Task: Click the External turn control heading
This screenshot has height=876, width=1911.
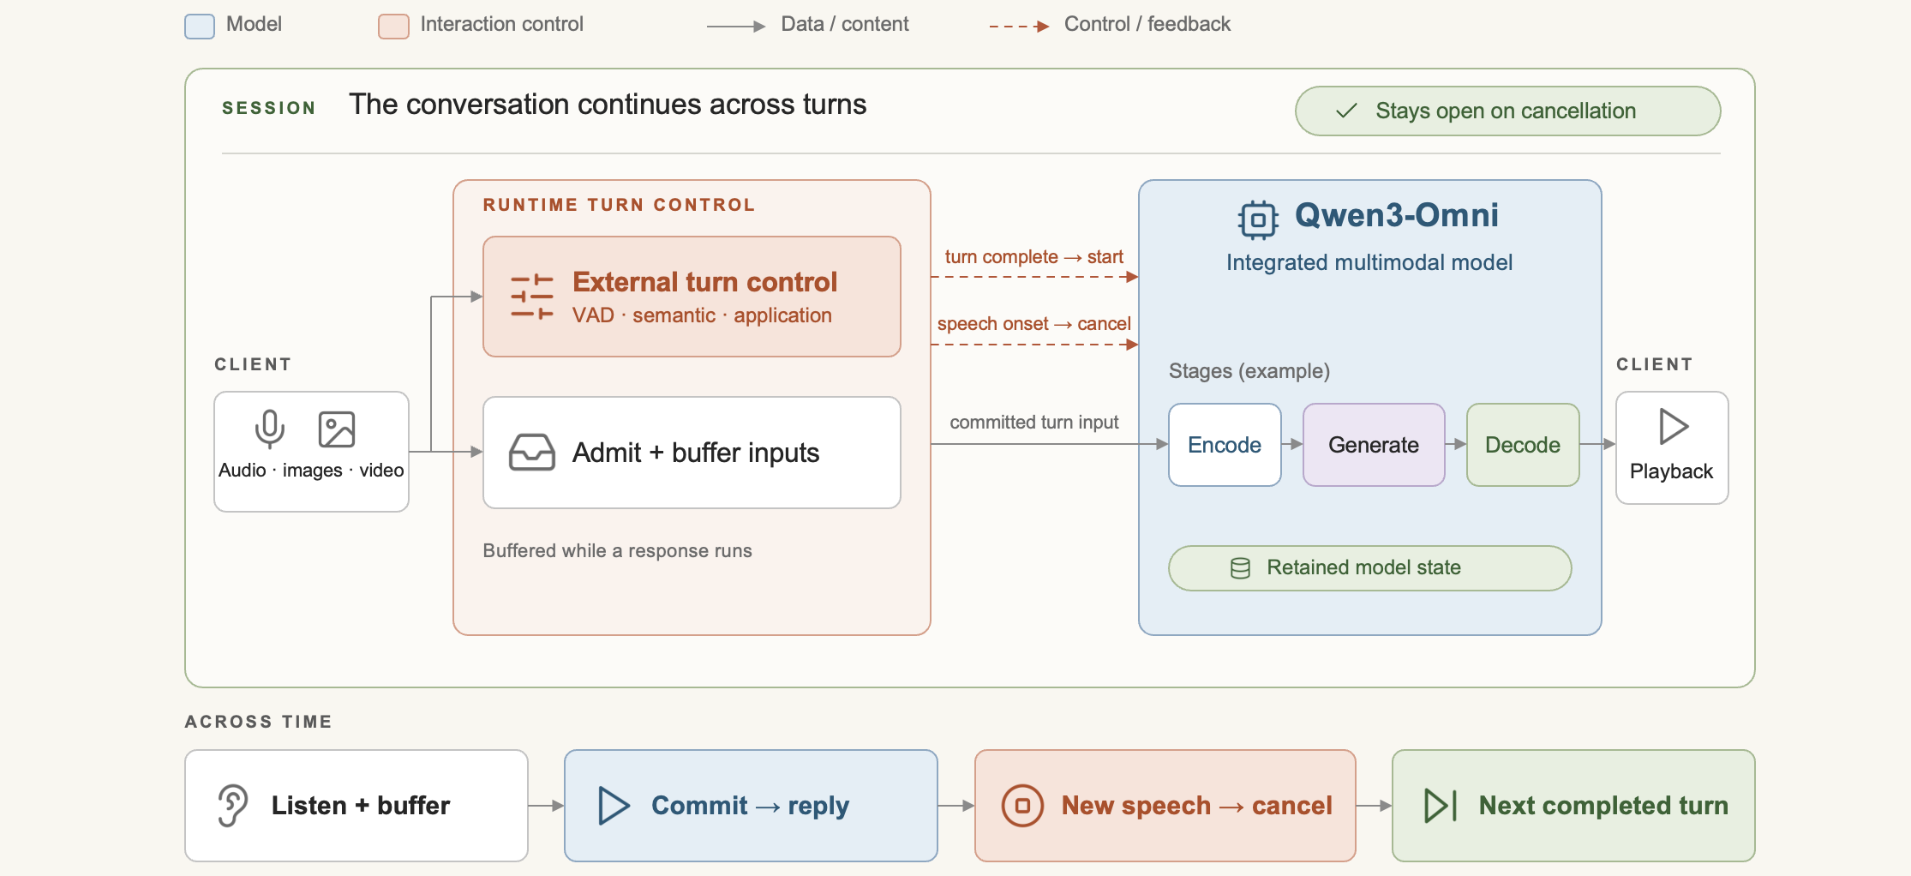Action: (704, 282)
